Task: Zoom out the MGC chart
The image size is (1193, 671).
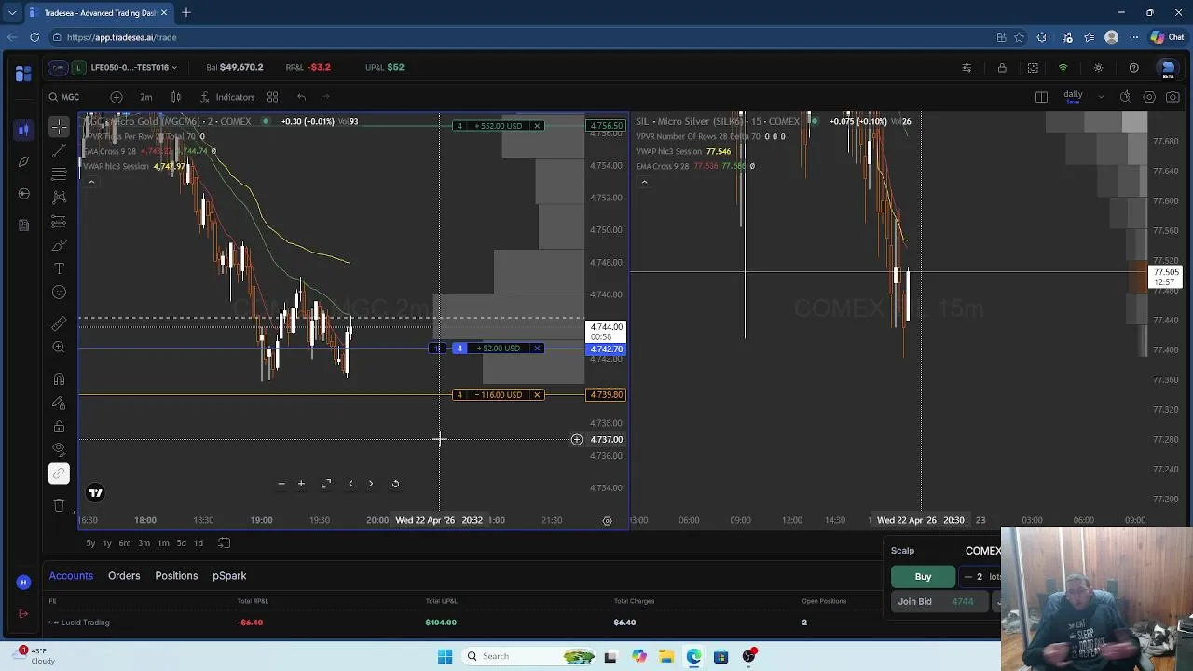Action: pyautogui.click(x=281, y=484)
